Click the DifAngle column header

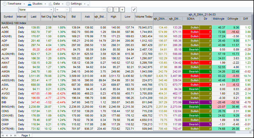233,19
